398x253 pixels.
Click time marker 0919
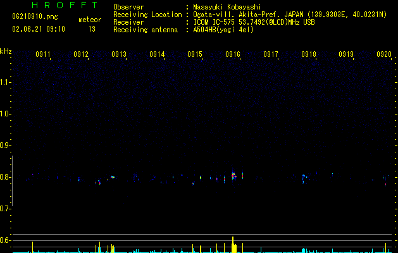[346, 54]
